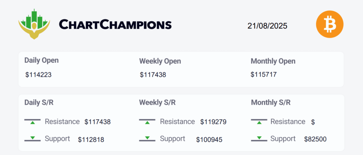Click the empty Monthly Resistance $ value
The height and width of the screenshot is (155, 363).
[313, 122]
